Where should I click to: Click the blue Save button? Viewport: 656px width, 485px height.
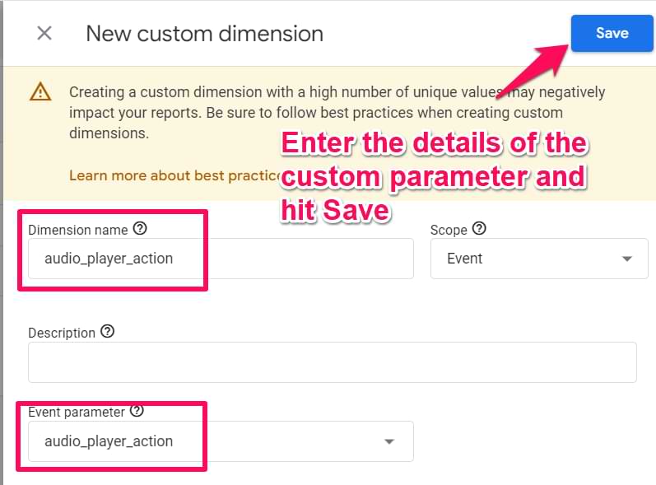coord(612,34)
